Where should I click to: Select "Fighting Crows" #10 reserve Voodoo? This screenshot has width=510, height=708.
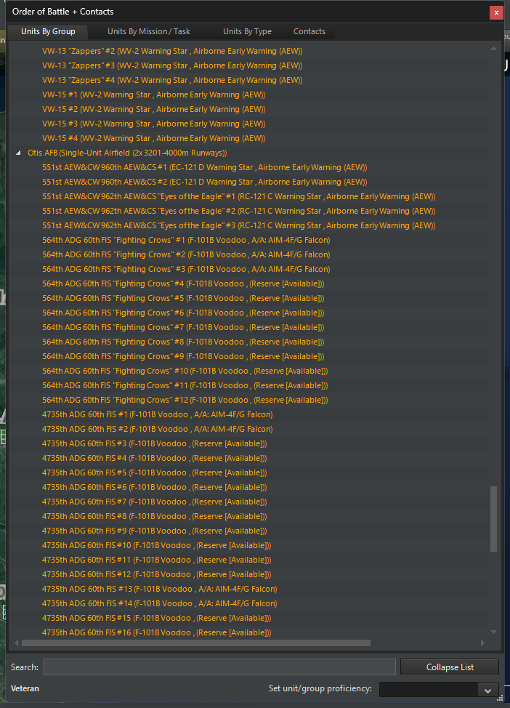click(185, 371)
